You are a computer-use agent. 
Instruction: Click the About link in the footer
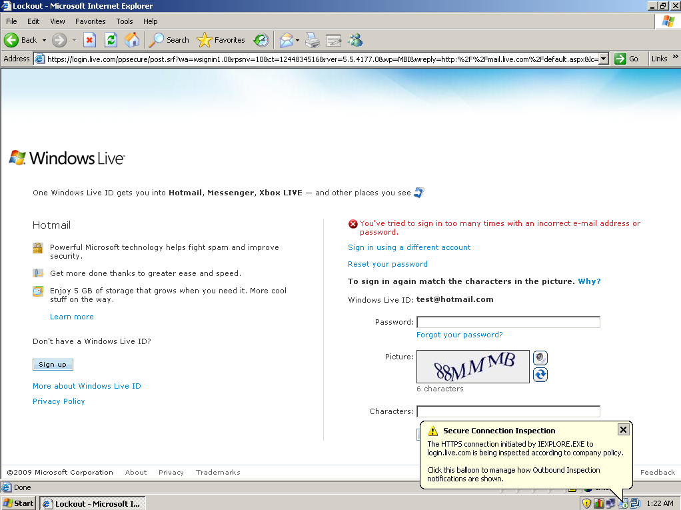click(136, 472)
